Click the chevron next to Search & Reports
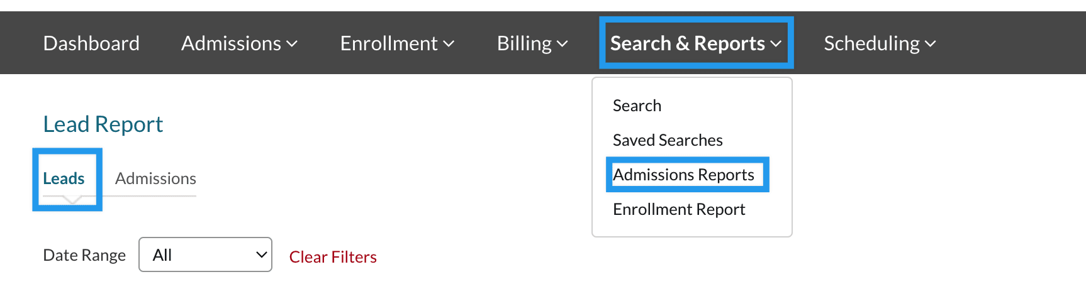 pos(776,44)
